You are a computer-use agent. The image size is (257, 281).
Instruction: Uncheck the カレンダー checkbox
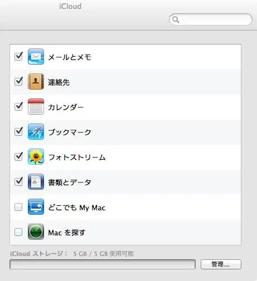[x=18, y=106]
